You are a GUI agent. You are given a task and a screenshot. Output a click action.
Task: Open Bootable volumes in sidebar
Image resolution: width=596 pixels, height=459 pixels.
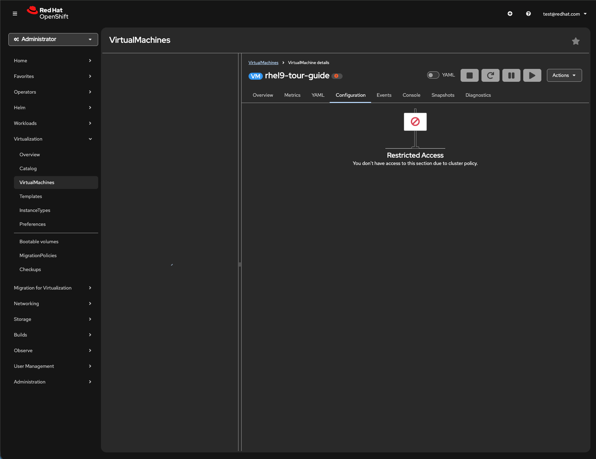coord(56,242)
